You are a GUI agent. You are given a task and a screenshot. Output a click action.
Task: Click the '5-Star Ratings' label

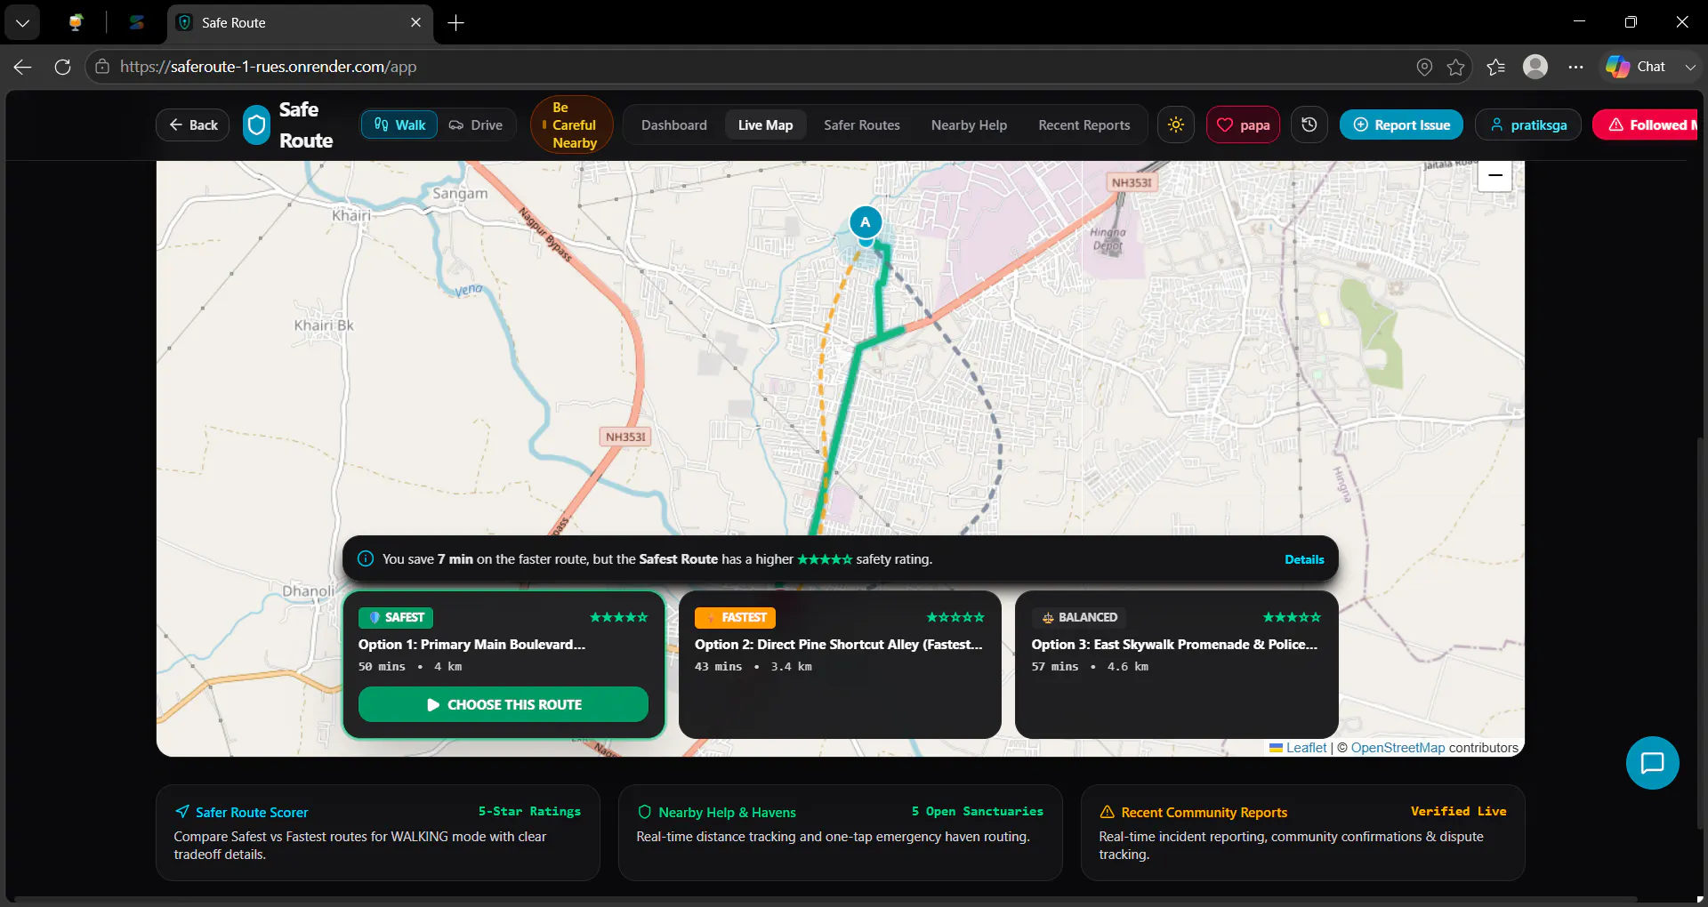coord(529,811)
